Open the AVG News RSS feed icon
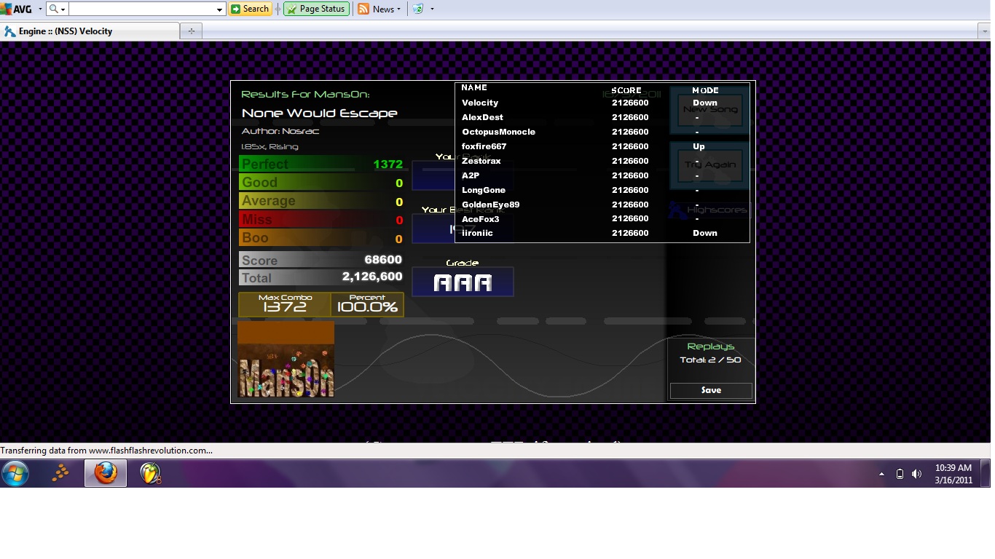This screenshot has height=559, width=995. [x=363, y=9]
